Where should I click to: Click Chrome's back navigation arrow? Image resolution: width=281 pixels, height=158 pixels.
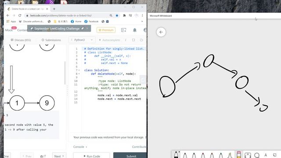[8, 15]
